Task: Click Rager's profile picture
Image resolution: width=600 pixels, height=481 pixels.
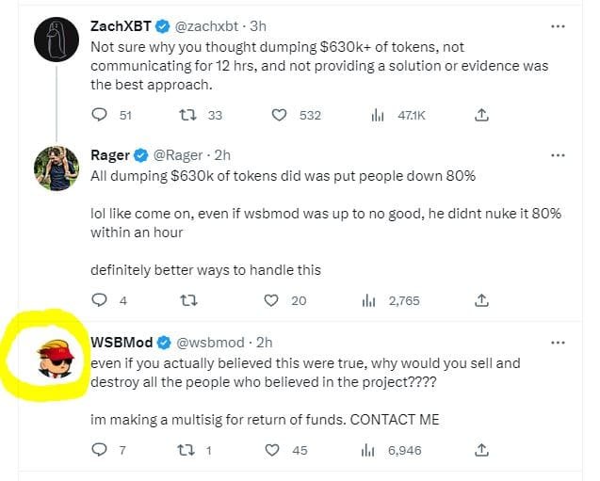Action: click(56, 168)
